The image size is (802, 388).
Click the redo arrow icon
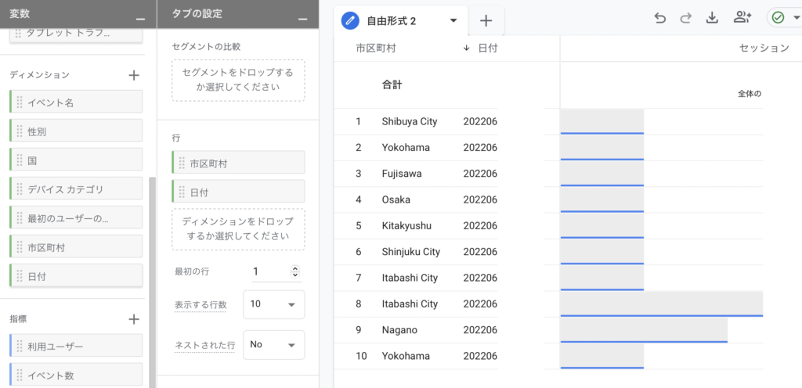[x=686, y=19]
